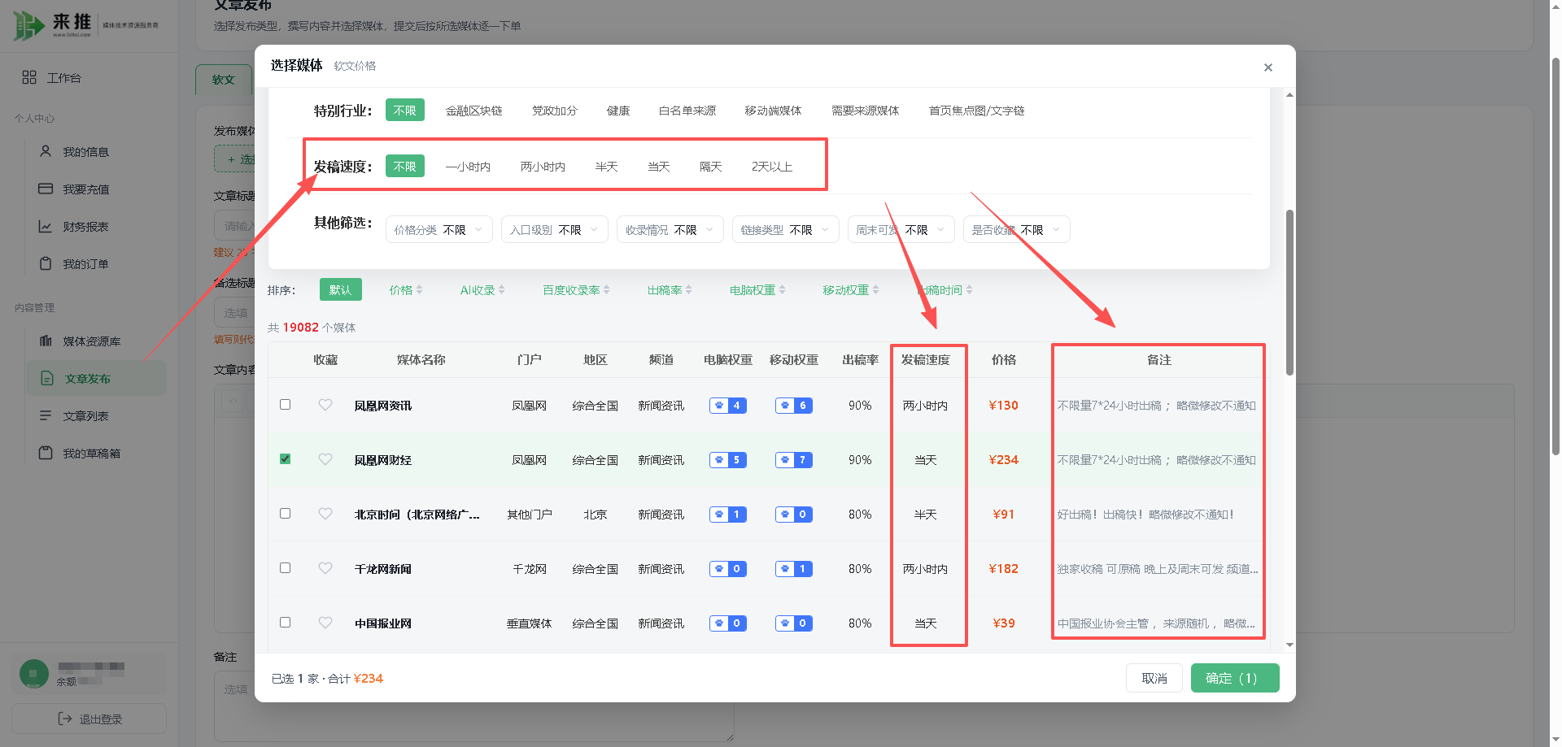Check the box for 千龙网新闻
The image size is (1562, 747).
(x=285, y=567)
